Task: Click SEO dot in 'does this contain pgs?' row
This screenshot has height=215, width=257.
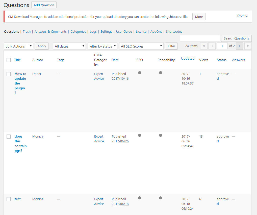Action: 140,135
